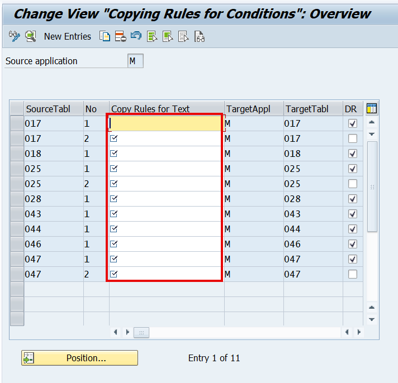This screenshot has height=383, width=398.
Task: Click Copy Rules check icon in row 043
Action: 113,214
